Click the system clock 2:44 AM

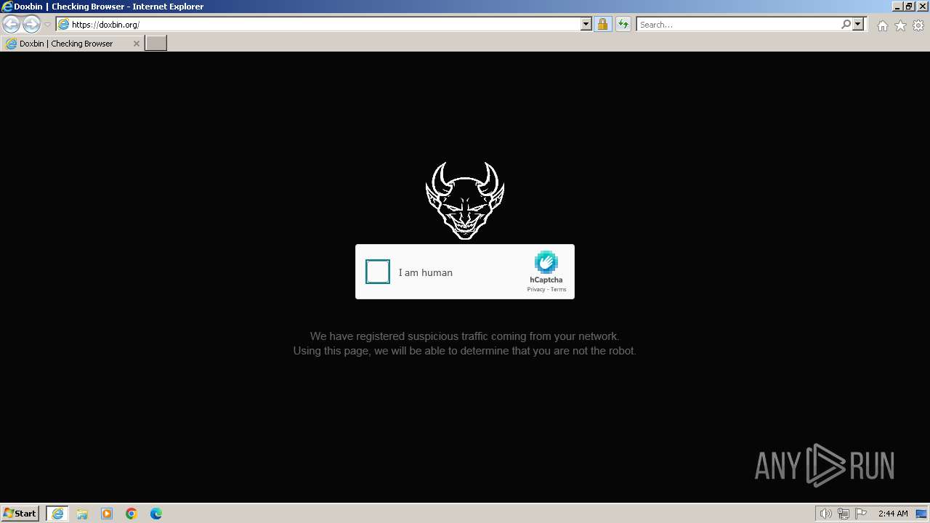pos(893,514)
